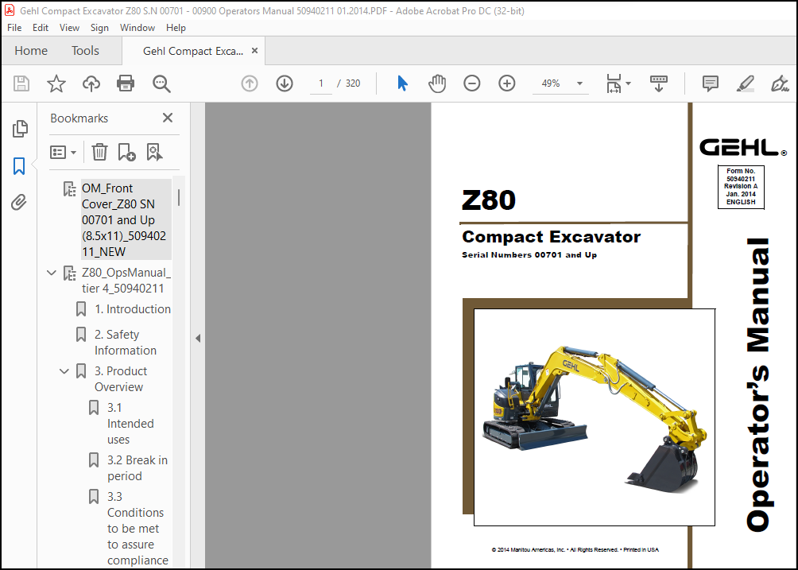Open the Edit menu
The width and height of the screenshot is (798, 570).
pos(41,28)
